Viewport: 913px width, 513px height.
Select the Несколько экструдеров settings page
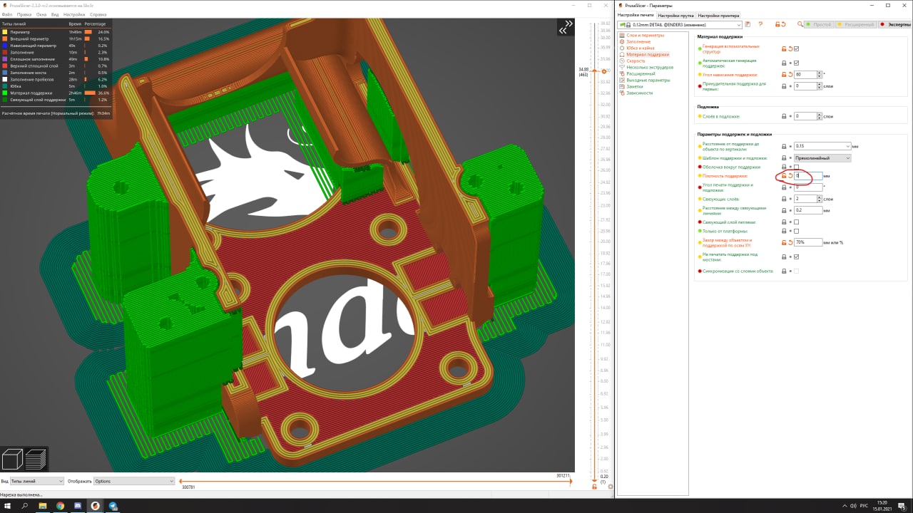click(650, 67)
